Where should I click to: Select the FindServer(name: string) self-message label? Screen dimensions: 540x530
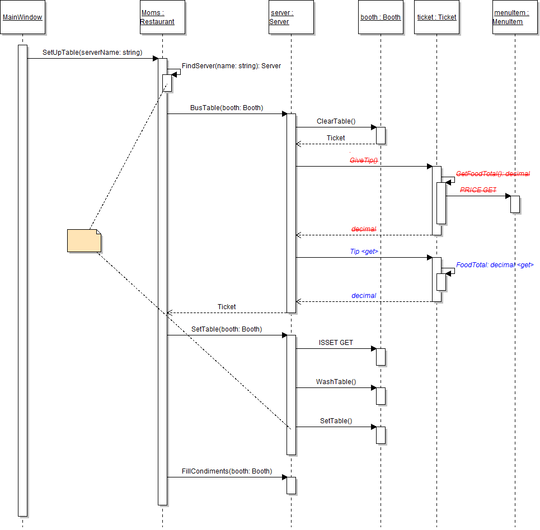231,66
